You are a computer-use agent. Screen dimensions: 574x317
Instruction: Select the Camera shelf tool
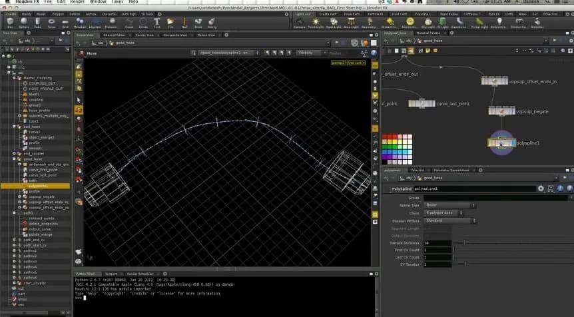tap(299, 23)
